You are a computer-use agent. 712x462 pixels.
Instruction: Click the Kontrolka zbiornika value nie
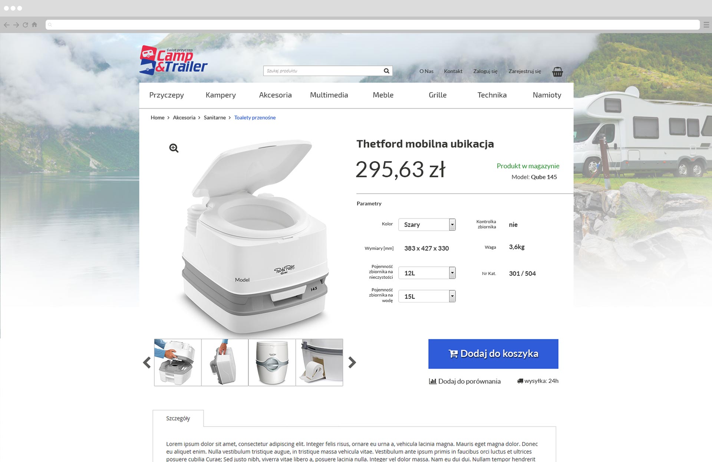513,225
